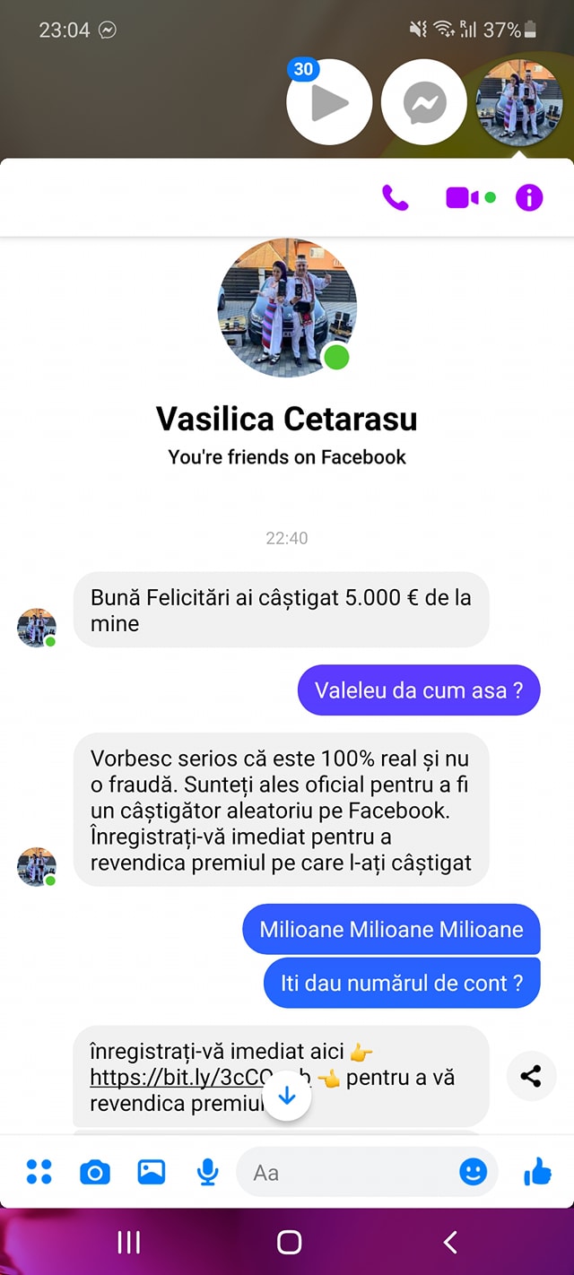Start a video call with the camera icon

click(463, 197)
